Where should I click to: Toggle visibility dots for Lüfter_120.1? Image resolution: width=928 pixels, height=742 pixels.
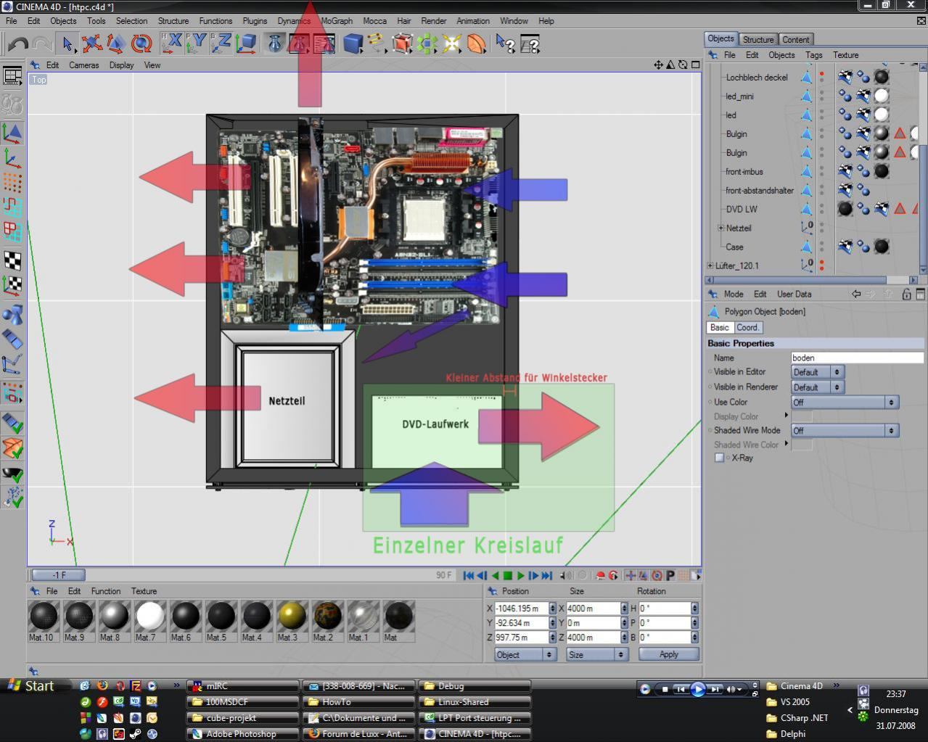(x=821, y=265)
